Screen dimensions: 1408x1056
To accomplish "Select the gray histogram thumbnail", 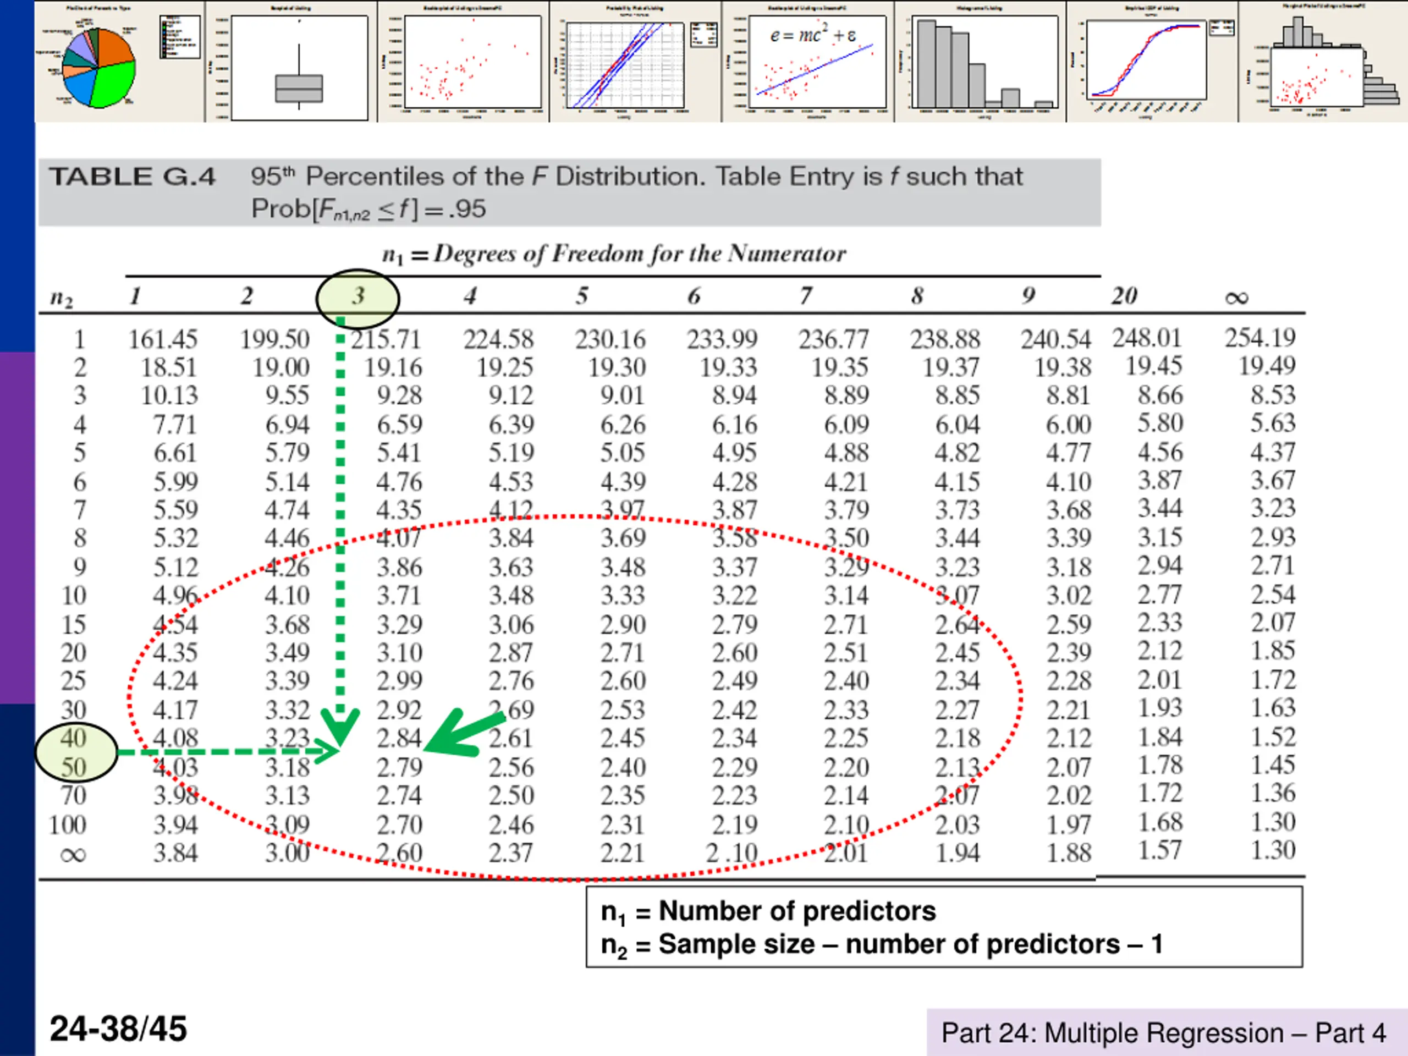I will pyautogui.click(x=980, y=62).
